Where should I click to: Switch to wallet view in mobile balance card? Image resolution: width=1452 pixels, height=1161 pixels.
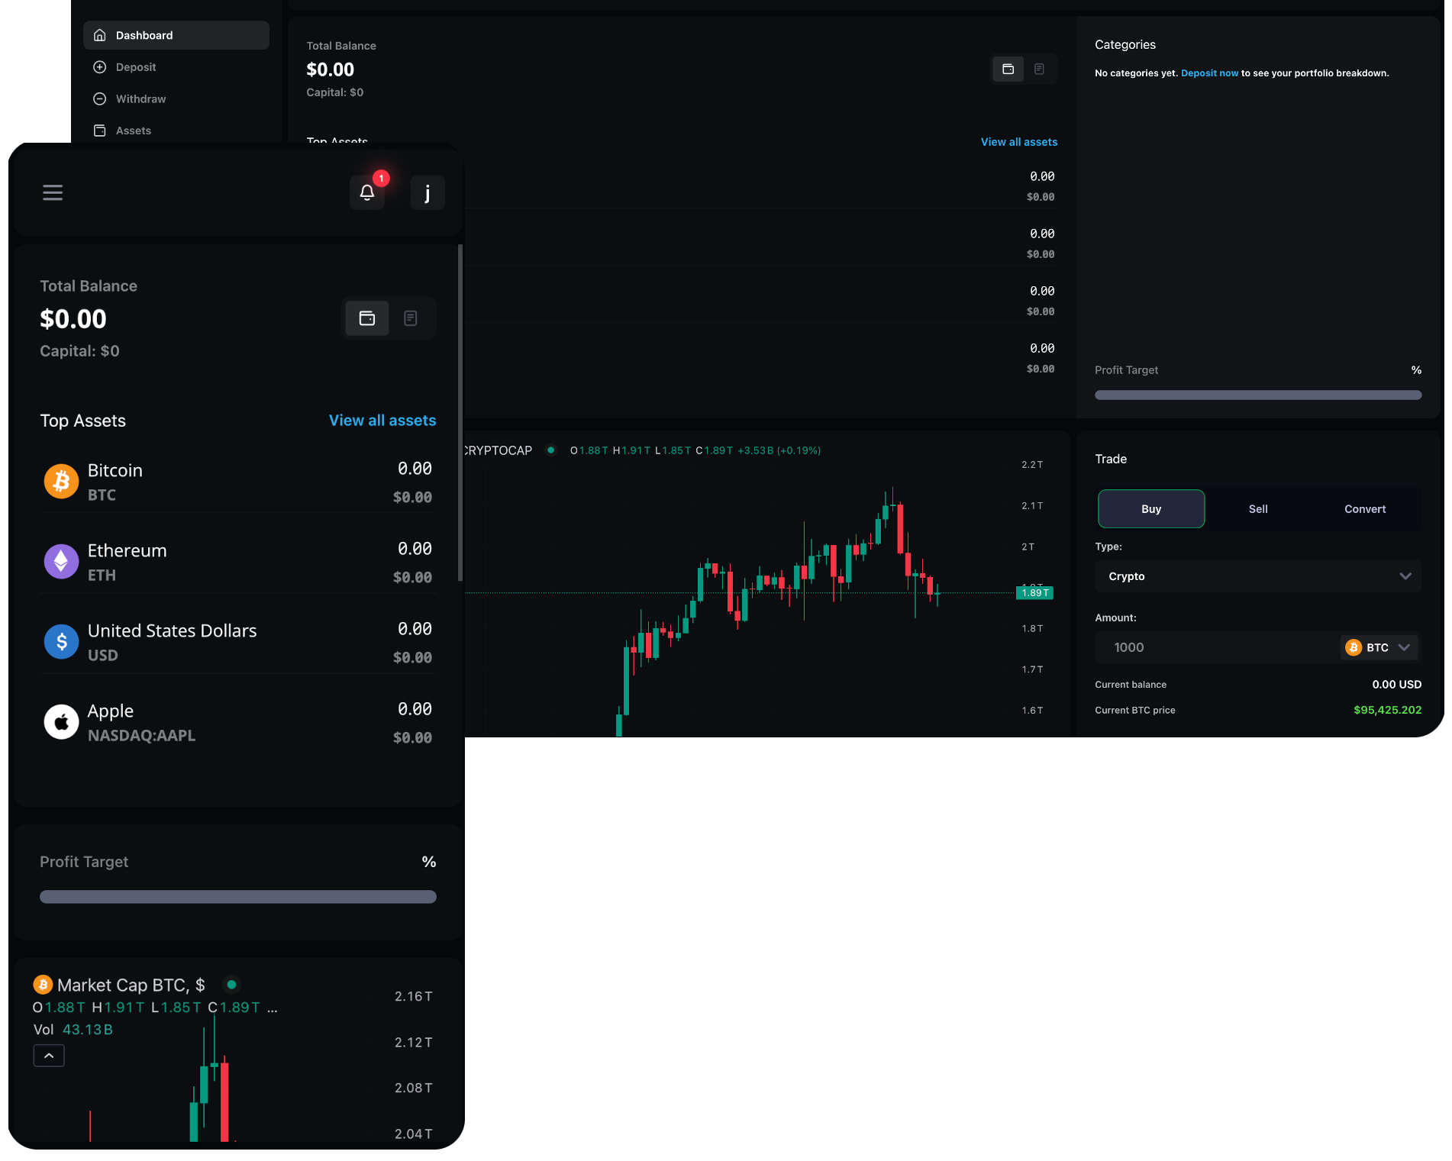click(367, 318)
